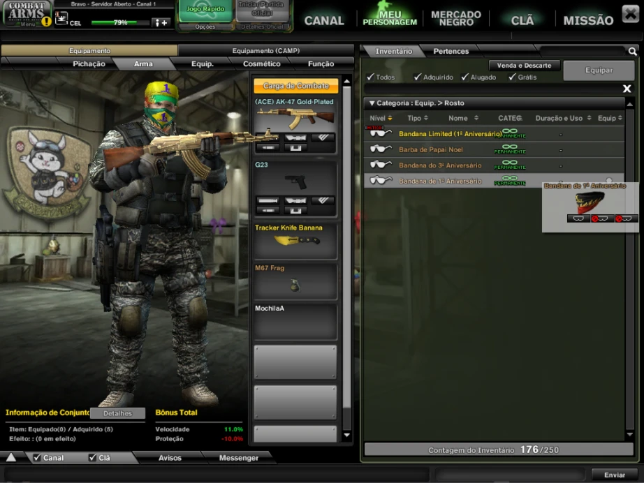
Task: Switch to the Pertences tab
Action: 451,51
